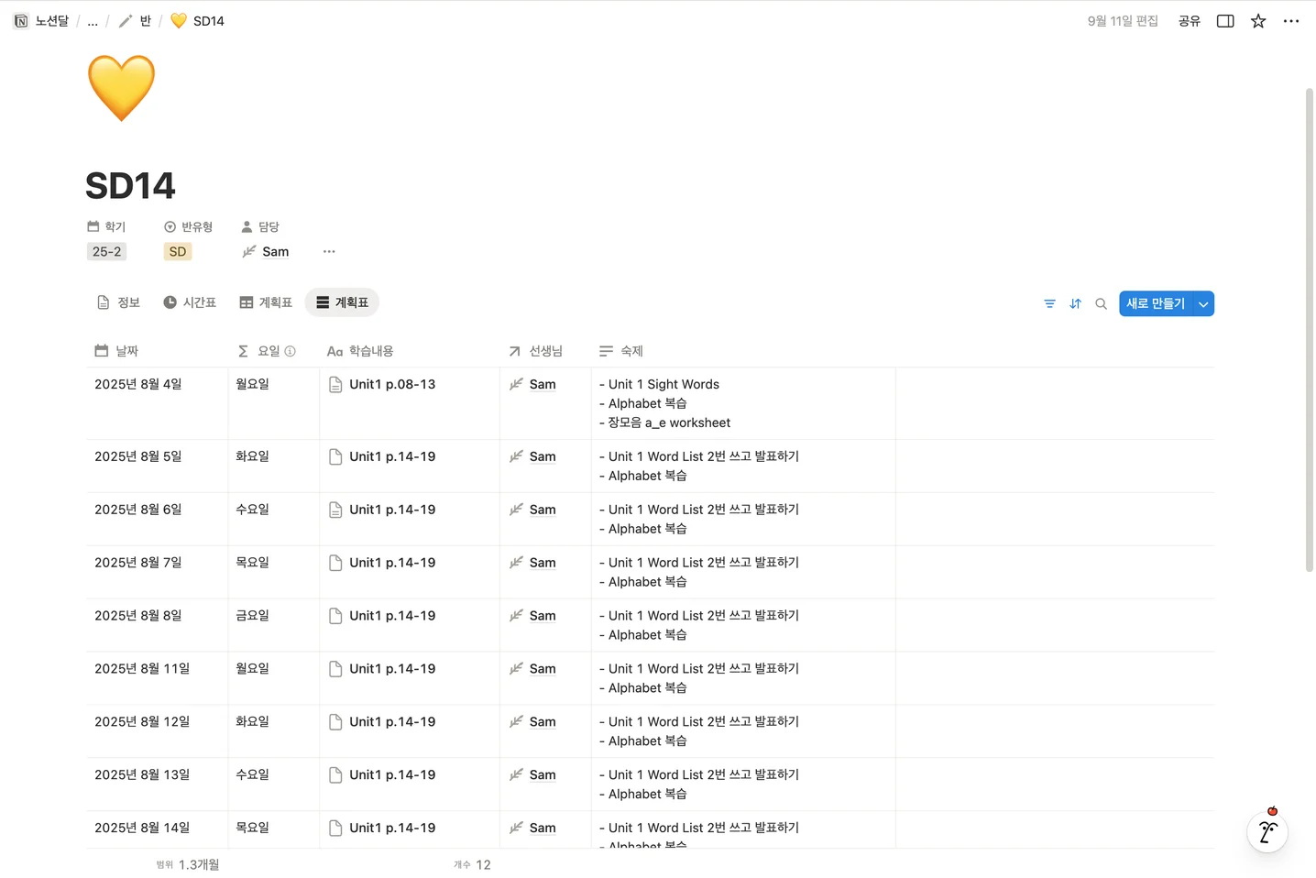Screen dimensions: 1316x878
Task: Click the calendar icon on the 날짜 column
Action: tap(101, 350)
